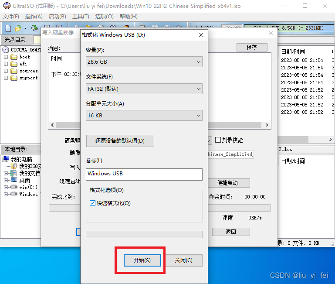
Task: Click the UltraISO app icon in title bar
Action: pyautogui.click(x=7, y=6)
